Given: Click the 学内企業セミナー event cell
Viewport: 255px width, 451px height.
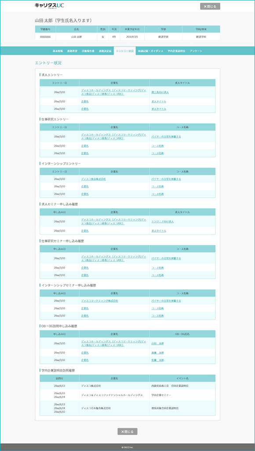Looking at the screenshot, I should click(x=182, y=395).
